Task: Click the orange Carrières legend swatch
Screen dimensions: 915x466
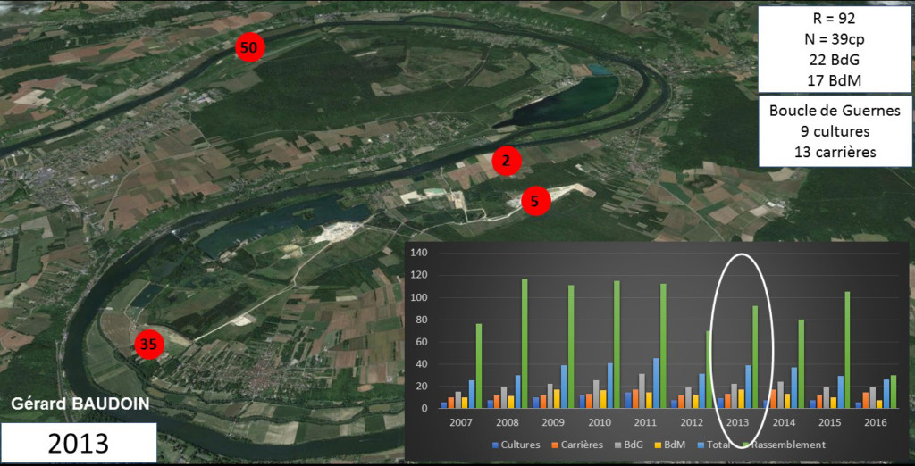Action: point(555,445)
